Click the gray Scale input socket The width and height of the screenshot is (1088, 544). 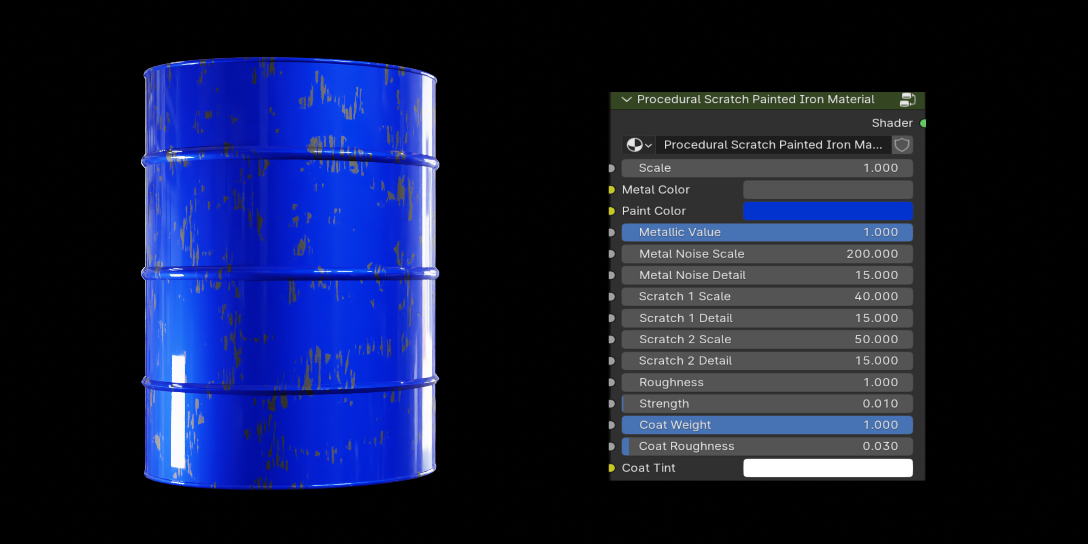click(611, 168)
